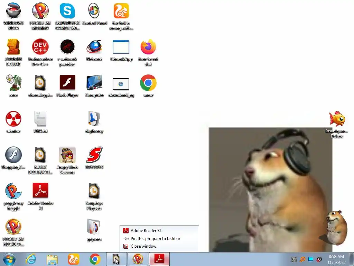This screenshot has height=266, width=354.
Task: Open Google Chrome from taskbar
Action: pos(95,259)
